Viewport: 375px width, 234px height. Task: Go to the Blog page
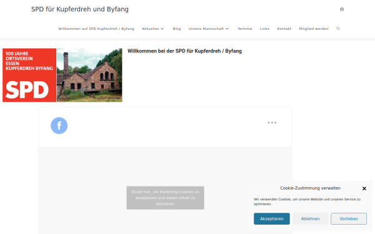177,29
